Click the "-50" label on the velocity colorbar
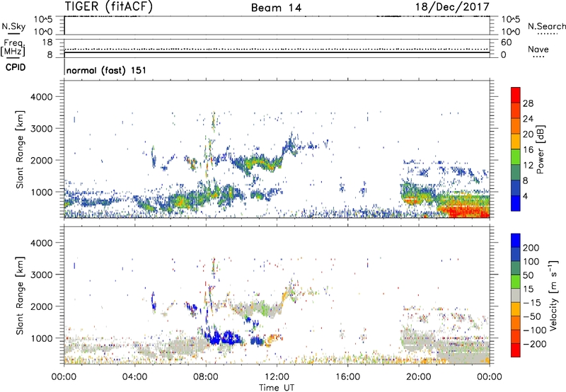Viewport: 566px width, 392px height. [x=533, y=316]
